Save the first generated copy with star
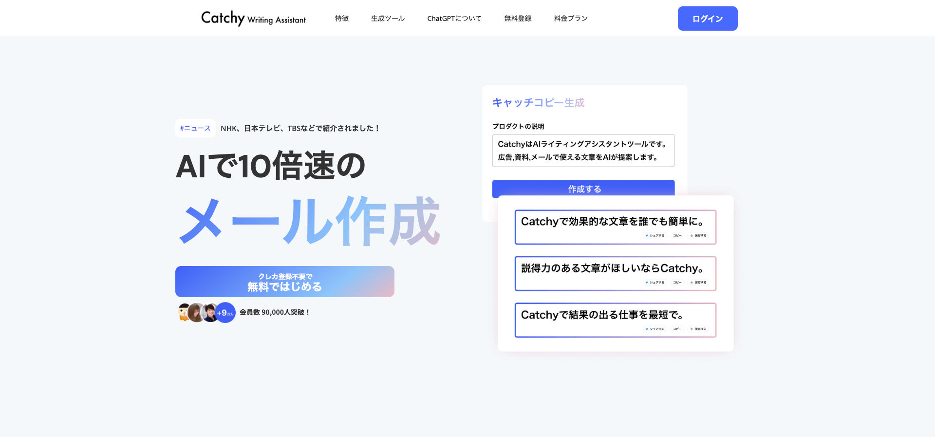 tap(698, 235)
